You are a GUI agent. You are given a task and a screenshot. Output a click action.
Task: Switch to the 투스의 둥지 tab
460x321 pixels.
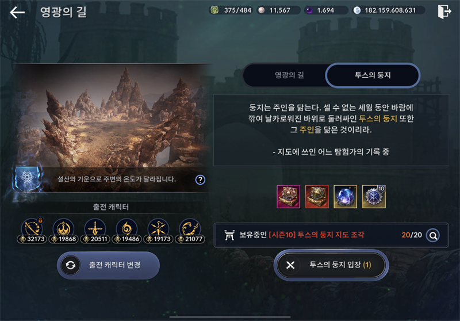tap(373, 75)
